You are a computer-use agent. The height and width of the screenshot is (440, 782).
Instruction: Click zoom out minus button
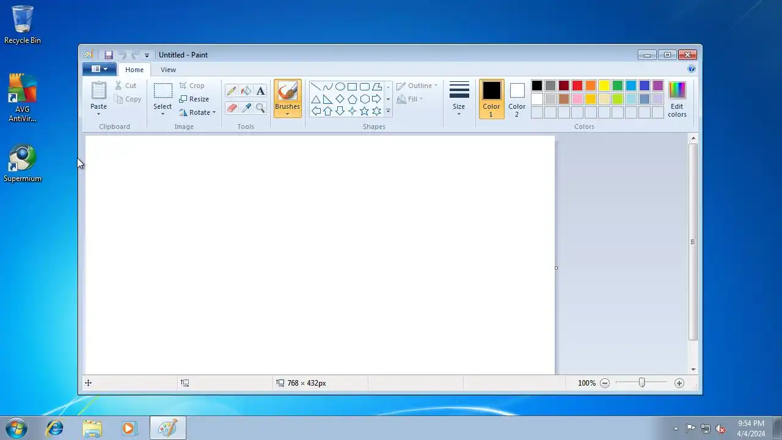(605, 383)
